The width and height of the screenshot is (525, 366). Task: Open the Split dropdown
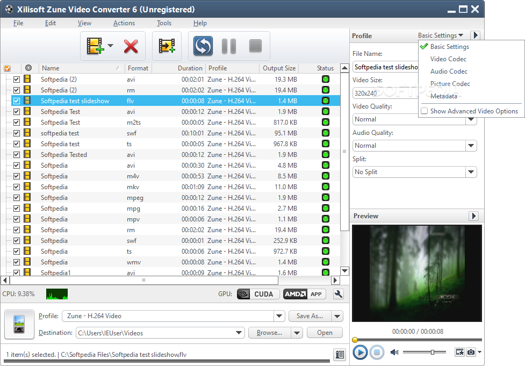[x=471, y=172]
